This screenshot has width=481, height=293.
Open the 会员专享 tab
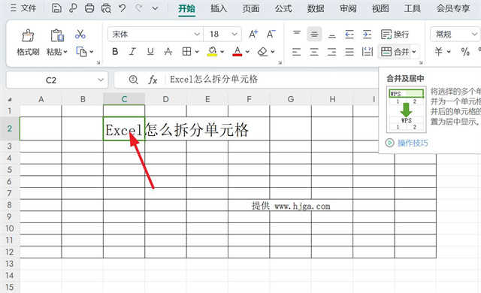453,8
